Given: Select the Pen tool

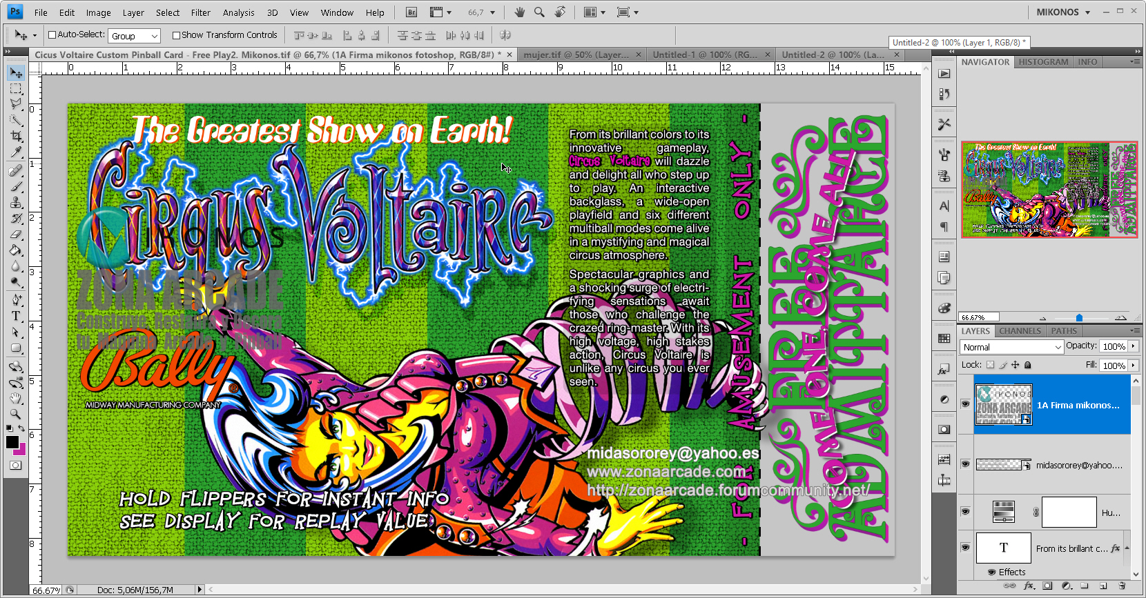Looking at the screenshot, I should (16, 301).
